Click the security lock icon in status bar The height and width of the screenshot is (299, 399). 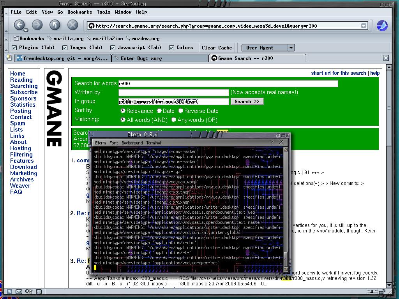pyautogui.click(x=383, y=292)
